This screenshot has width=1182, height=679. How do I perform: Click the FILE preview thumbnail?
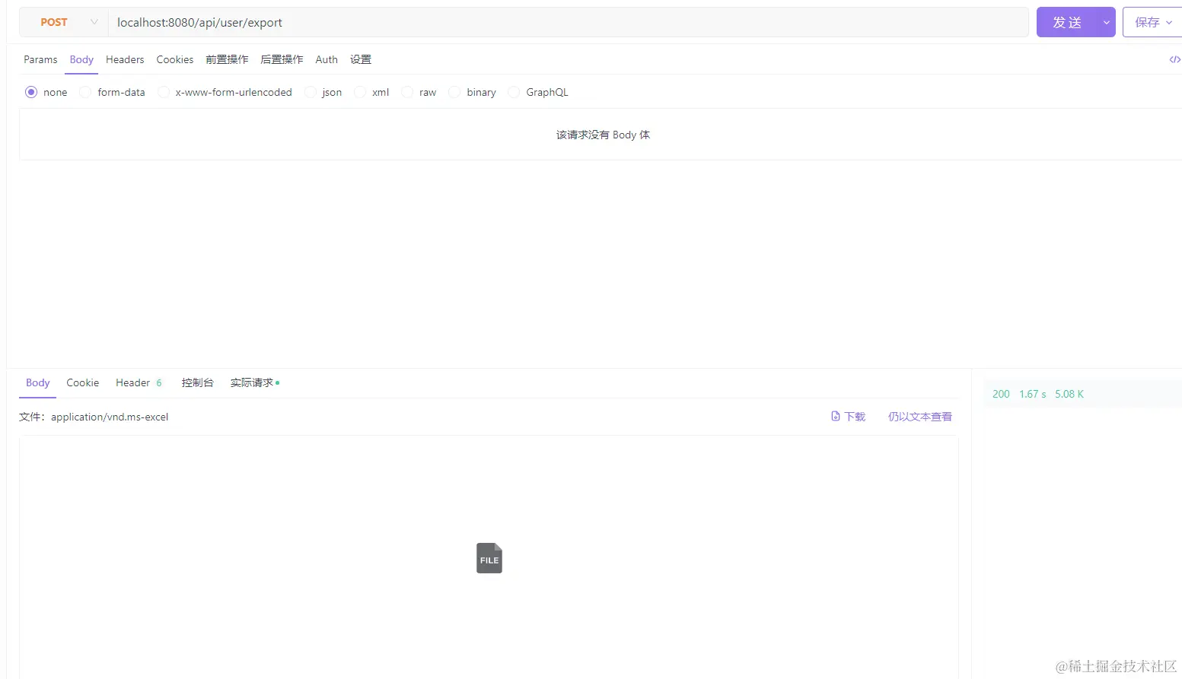(x=489, y=557)
